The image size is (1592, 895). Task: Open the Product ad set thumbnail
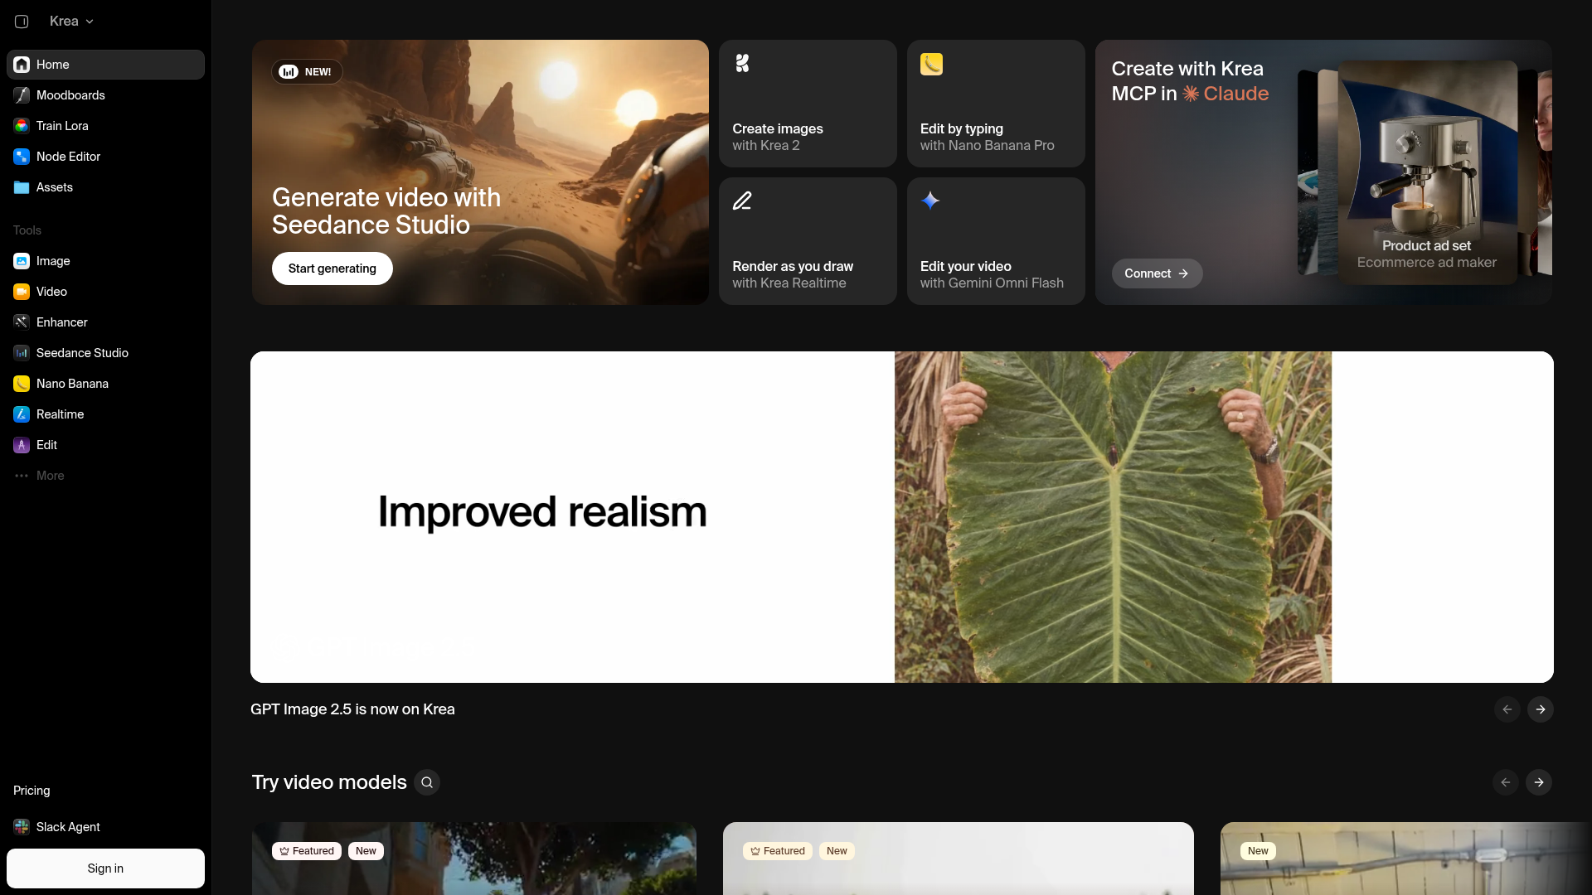(1427, 172)
